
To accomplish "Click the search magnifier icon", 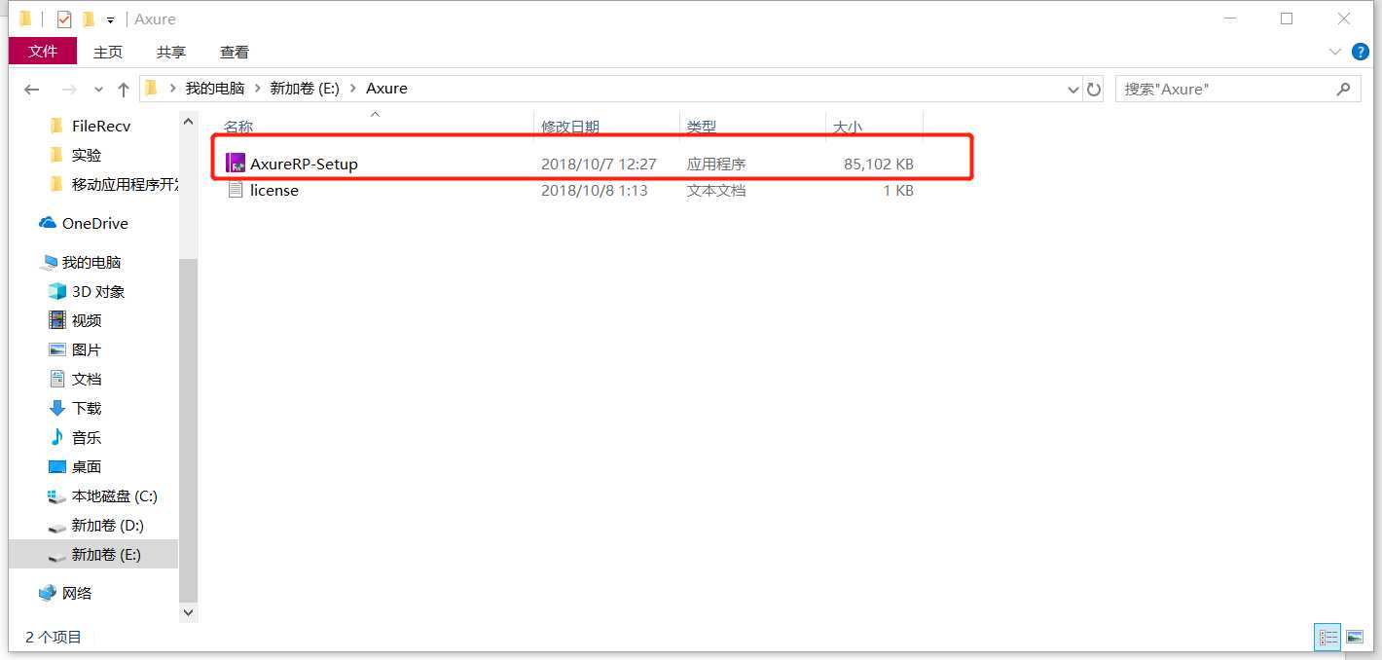I will [1344, 89].
